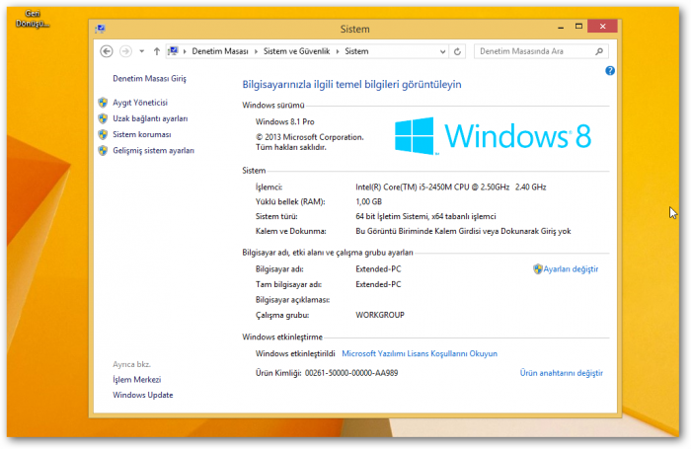Go up one level with the up arrow

point(156,51)
